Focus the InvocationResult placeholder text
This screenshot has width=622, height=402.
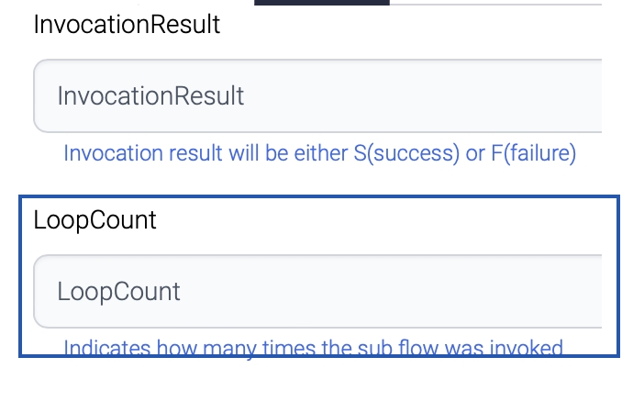(150, 96)
